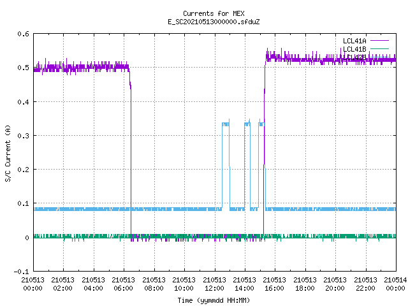Click the 0.4 y-axis tick value

(x=23, y=102)
